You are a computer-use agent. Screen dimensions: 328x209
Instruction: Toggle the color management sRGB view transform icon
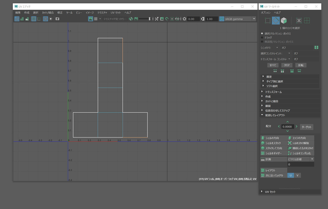click(x=222, y=19)
